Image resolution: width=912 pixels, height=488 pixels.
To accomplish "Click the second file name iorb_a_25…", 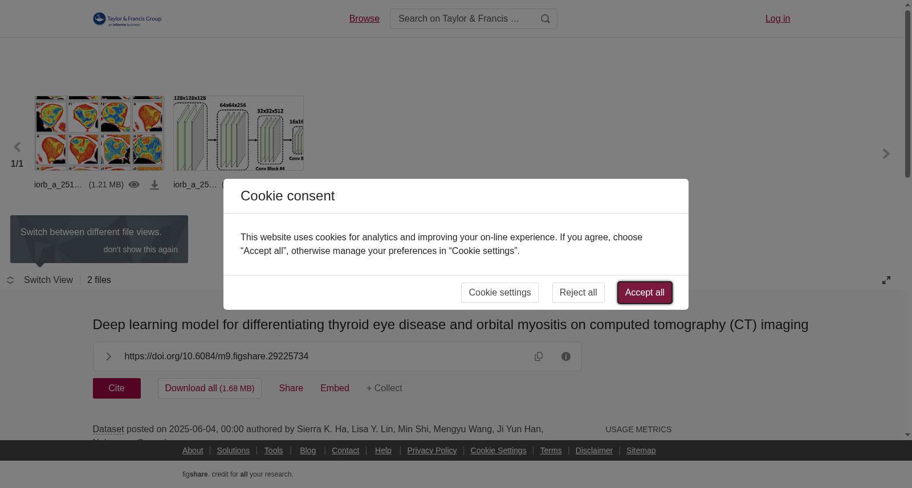I will click(195, 184).
